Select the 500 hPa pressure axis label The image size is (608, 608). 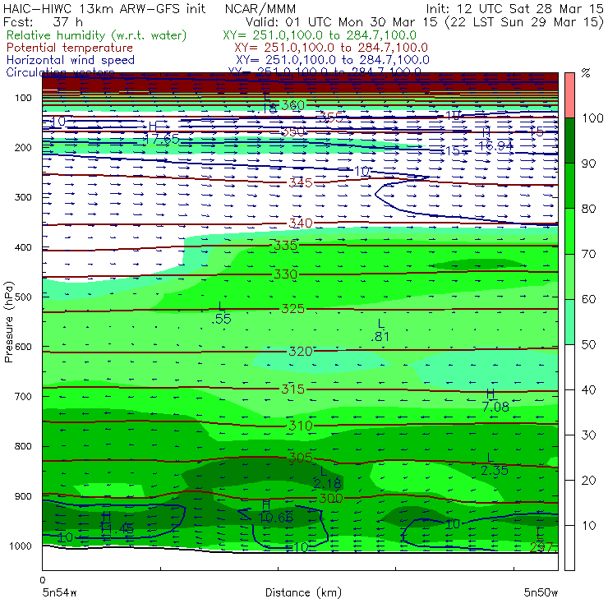(x=23, y=297)
